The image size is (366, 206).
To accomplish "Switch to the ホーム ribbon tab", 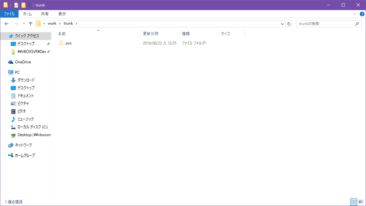I will 27,14.
